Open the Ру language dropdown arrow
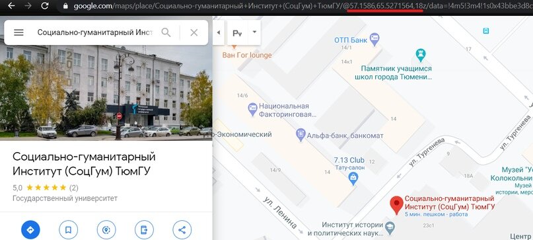This screenshot has height=240, width=533. [x=254, y=32]
